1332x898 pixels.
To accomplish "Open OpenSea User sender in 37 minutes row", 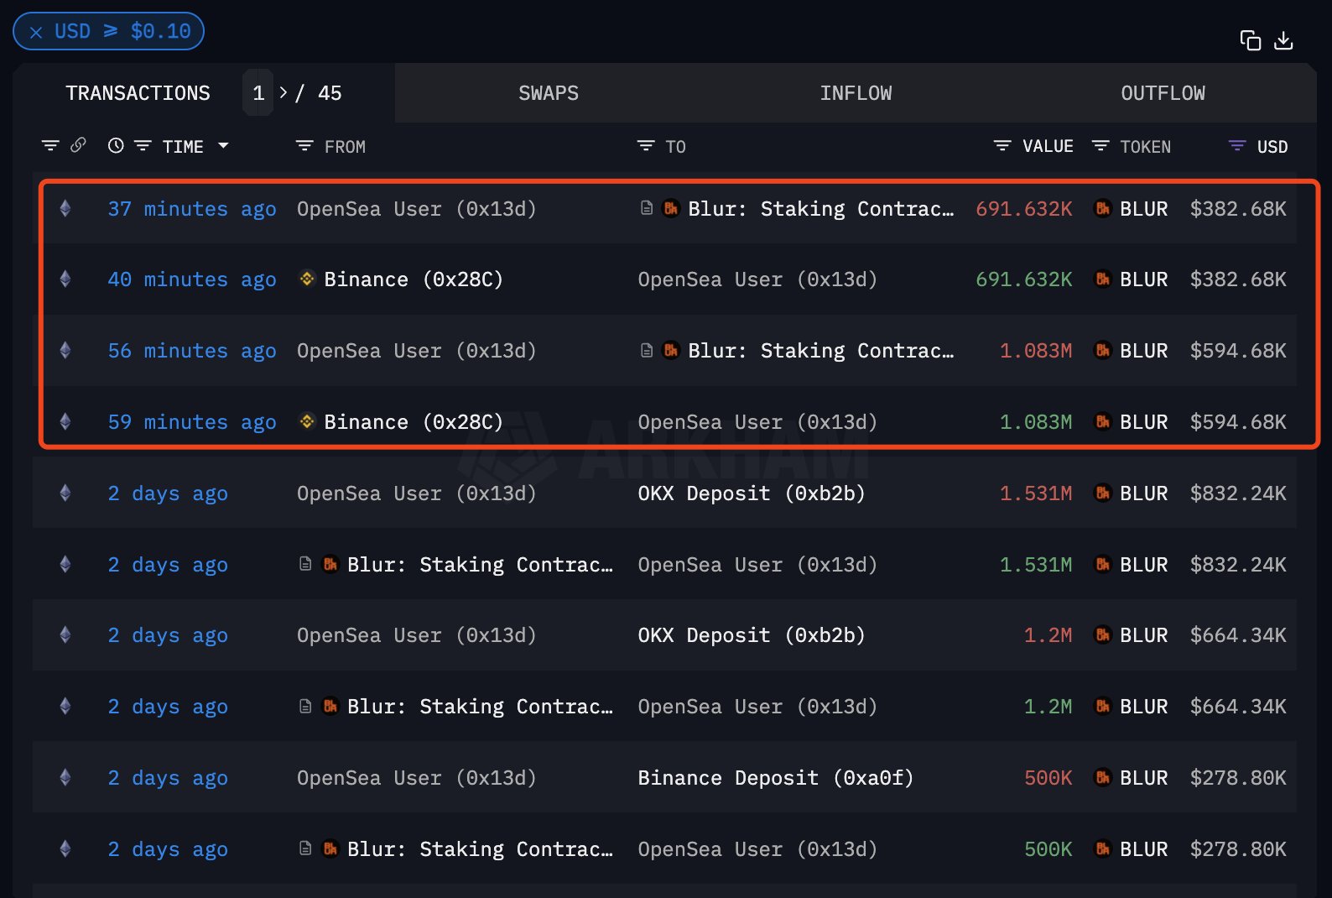I will click(x=416, y=209).
